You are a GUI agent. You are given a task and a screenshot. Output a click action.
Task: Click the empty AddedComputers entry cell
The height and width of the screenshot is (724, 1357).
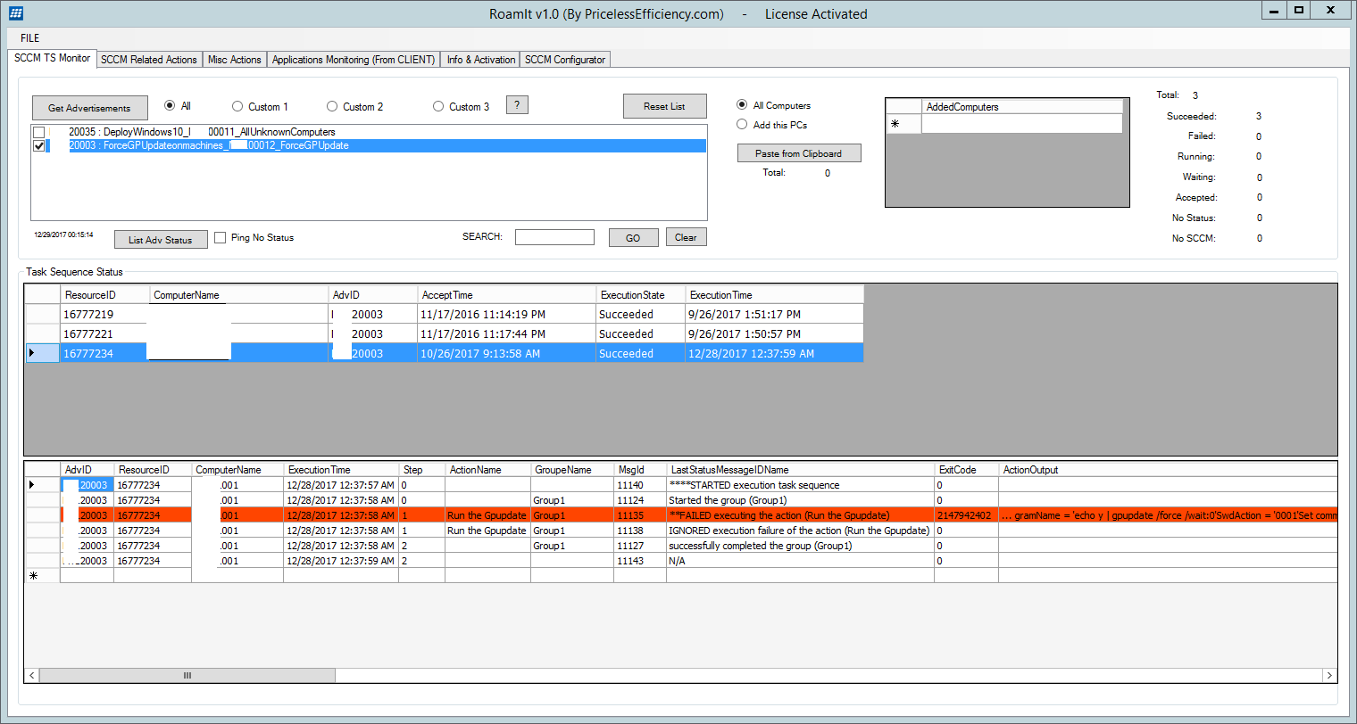click(x=1021, y=124)
